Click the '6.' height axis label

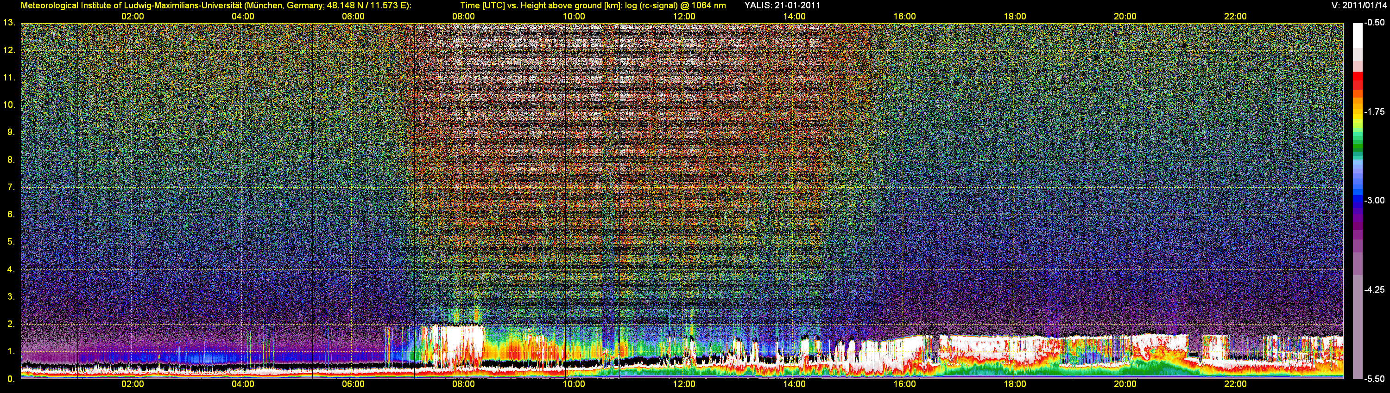coord(11,214)
